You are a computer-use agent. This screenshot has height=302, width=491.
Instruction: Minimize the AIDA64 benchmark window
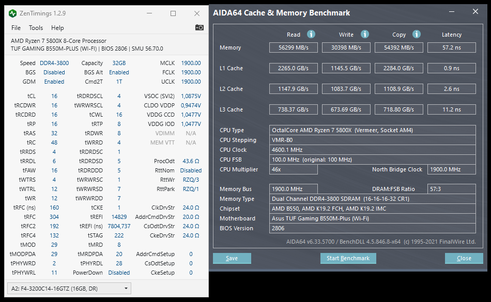pyautogui.click(x=452, y=11)
